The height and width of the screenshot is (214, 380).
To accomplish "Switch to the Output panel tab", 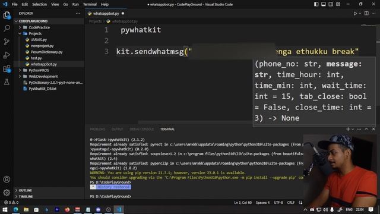I will [118, 130].
